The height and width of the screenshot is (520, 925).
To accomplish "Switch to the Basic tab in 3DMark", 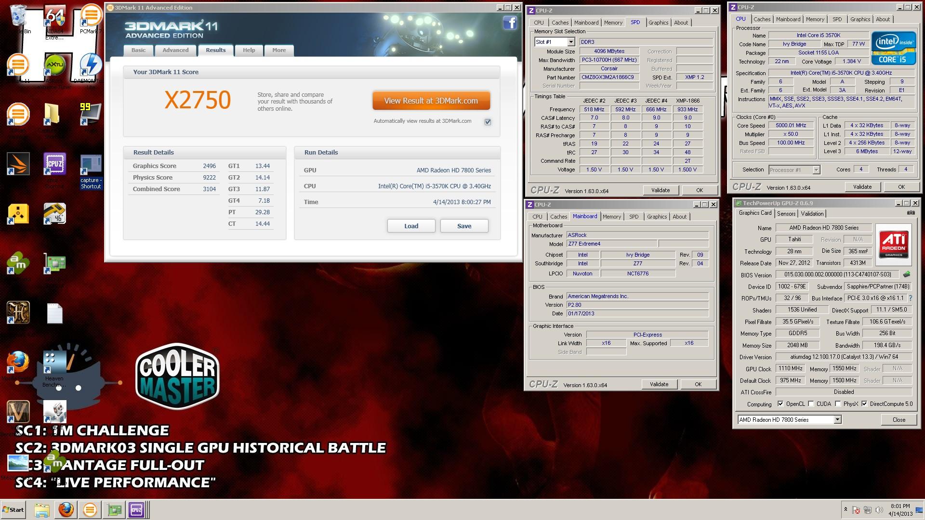I will point(138,50).
